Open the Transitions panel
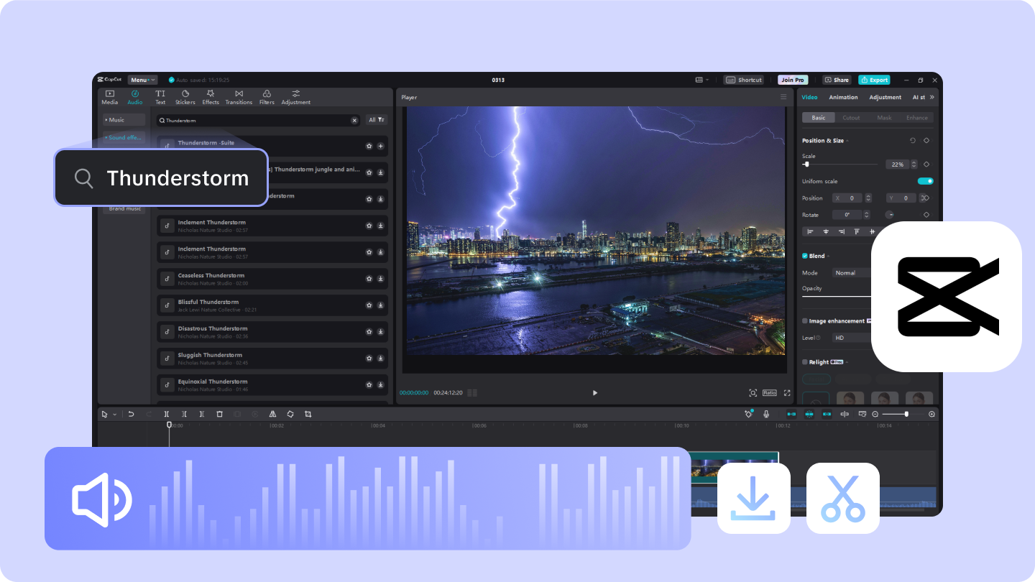The height and width of the screenshot is (582, 1035). pos(239,97)
